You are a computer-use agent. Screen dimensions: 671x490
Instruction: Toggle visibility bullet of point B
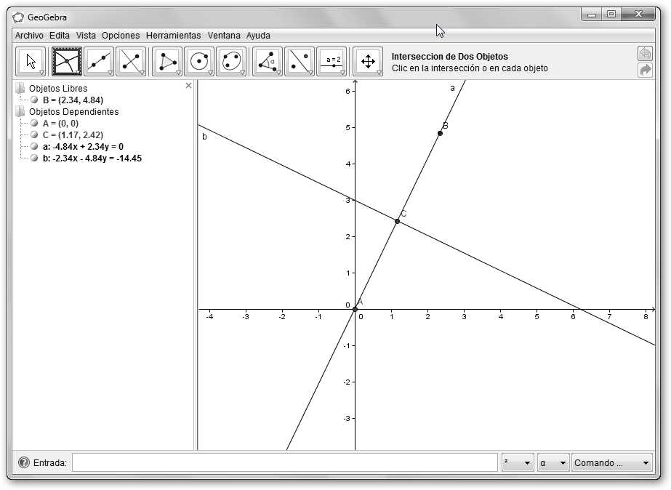pos(34,100)
